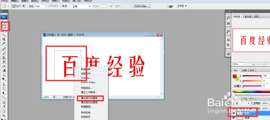Click the R channel red slider
The image size is (270, 120).
point(252,76)
